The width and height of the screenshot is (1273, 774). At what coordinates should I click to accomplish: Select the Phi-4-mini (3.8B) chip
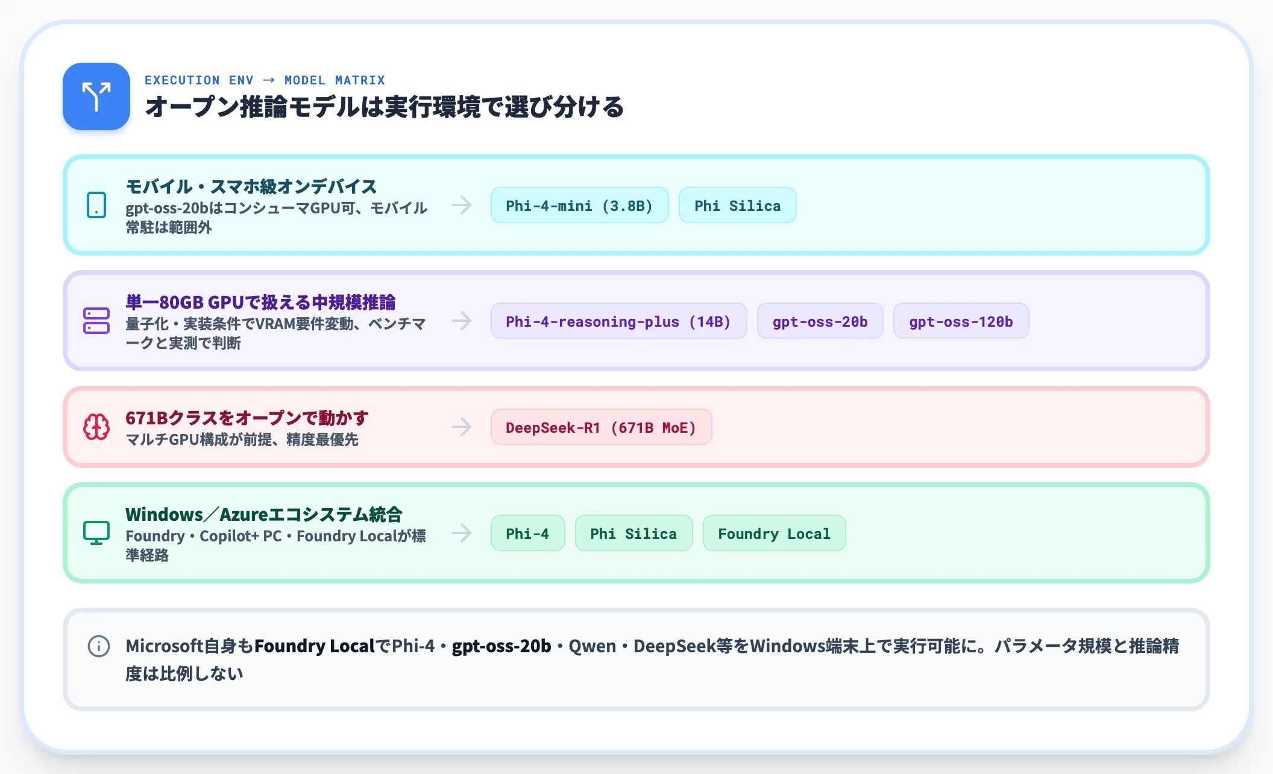pyautogui.click(x=579, y=205)
